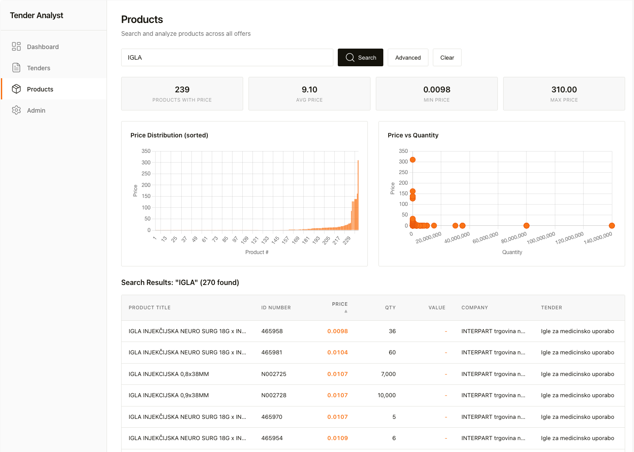
Task: Select Products in the sidebar
Action: point(54,89)
